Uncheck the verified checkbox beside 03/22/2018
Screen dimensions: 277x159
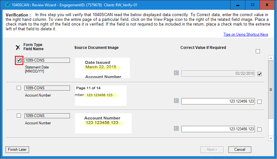pyautogui.click(x=260, y=74)
